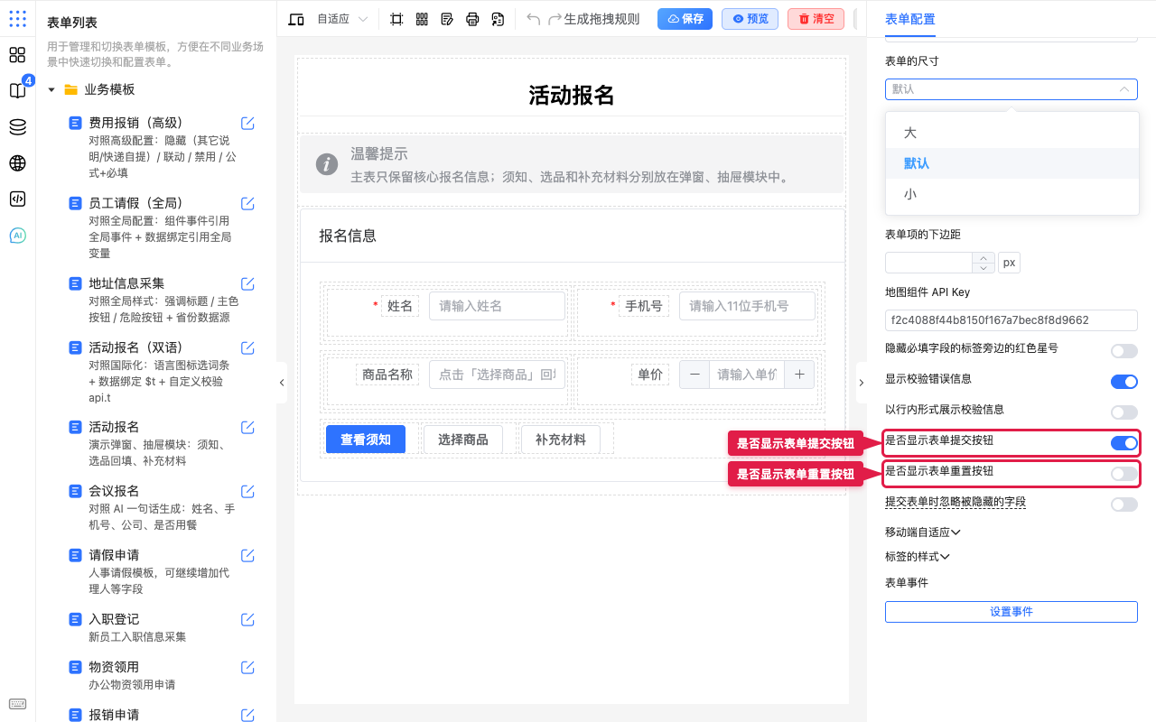Collapse the 业务模板 folder

pyautogui.click(x=51, y=90)
